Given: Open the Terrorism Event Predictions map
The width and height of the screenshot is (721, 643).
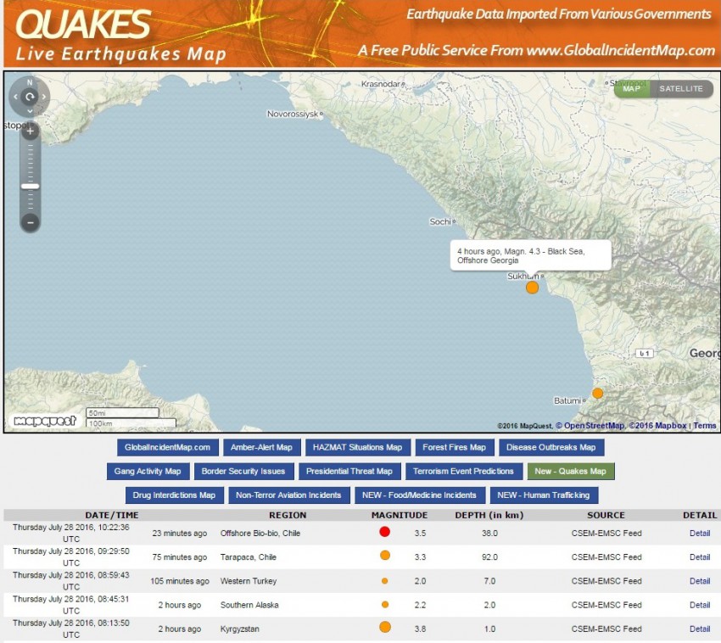Looking at the screenshot, I should click(463, 471).
